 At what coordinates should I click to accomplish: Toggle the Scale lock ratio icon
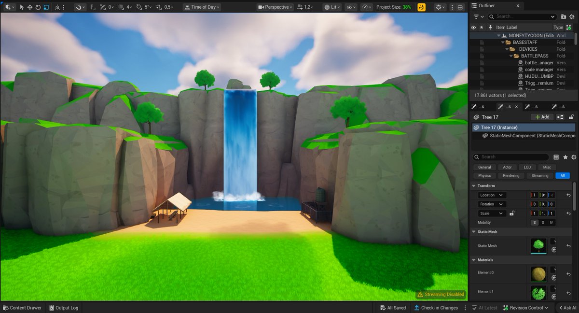click(x=511, y=213)
